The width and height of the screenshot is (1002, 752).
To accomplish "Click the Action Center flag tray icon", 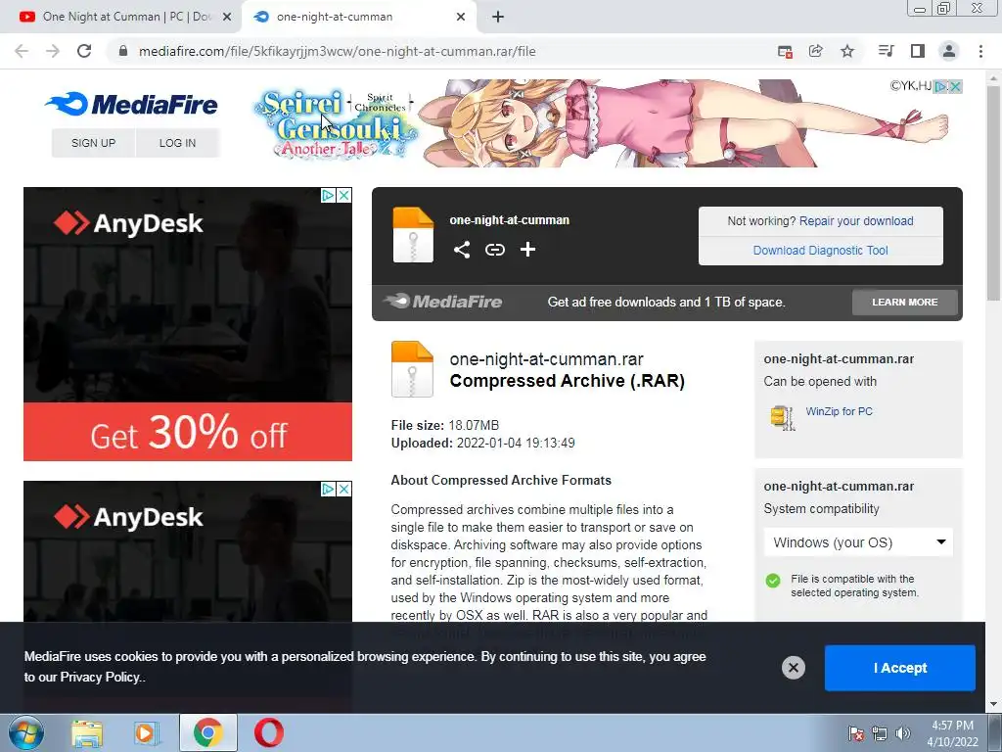I will pos(856,733).
